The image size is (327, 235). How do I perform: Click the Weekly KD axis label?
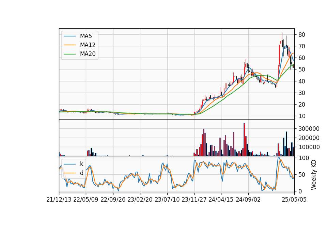point(314,175)
